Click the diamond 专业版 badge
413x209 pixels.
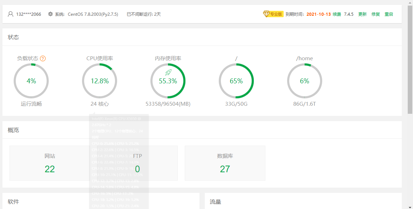click(273, 14)
